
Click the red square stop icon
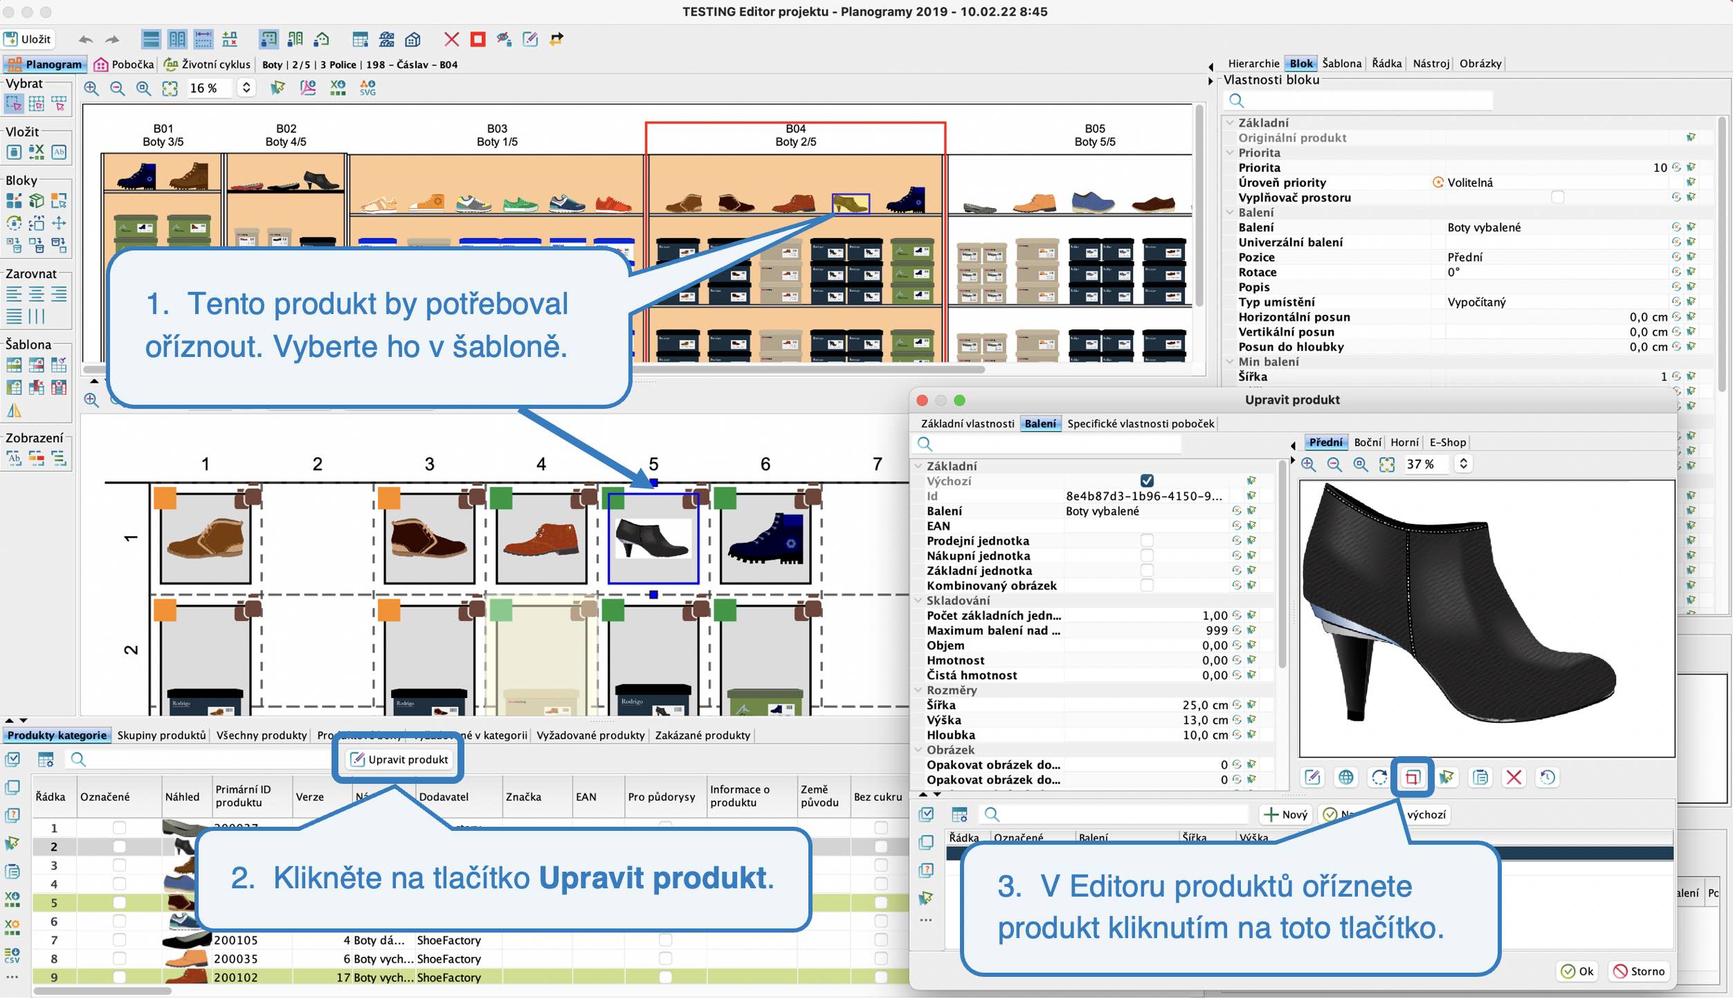point(478,39)
